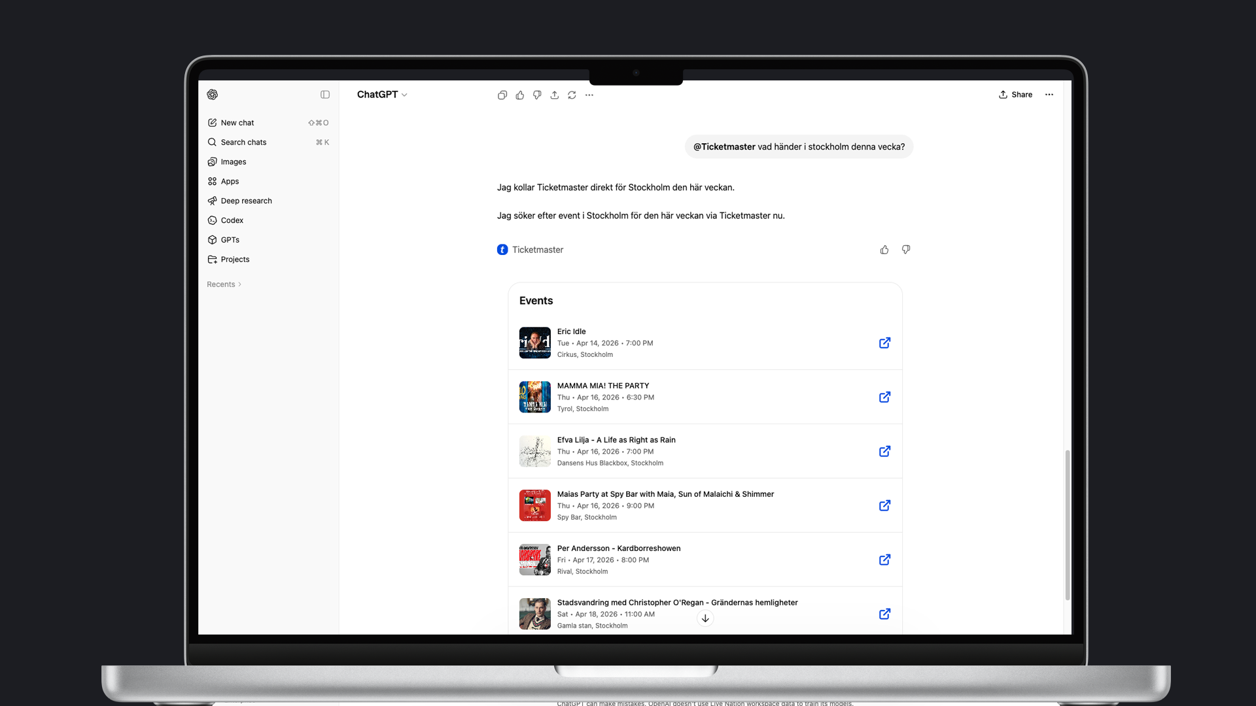Click the Efva Lilja event thumbnail
1256x706 pixels.
coord(534,451)
